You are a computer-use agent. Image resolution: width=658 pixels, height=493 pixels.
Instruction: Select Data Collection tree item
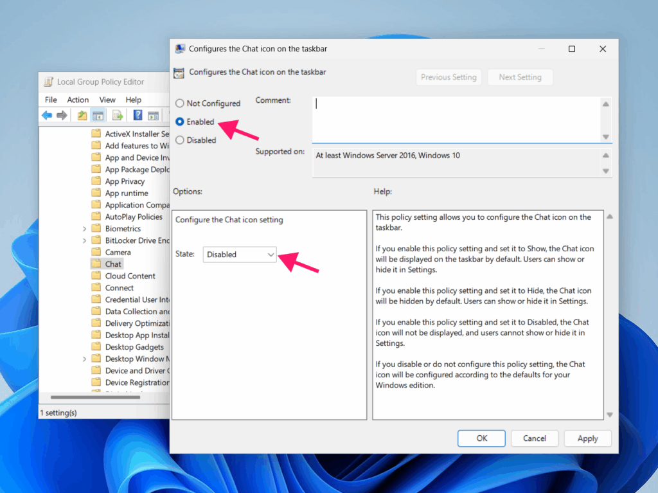pyautogui.click(x=137, y=311)
